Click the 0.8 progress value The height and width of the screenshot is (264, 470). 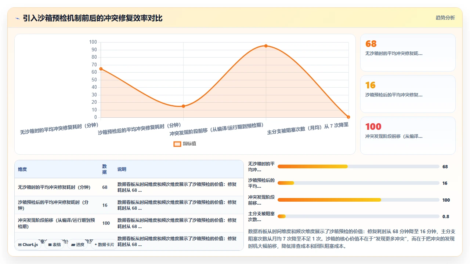point(446,217)
